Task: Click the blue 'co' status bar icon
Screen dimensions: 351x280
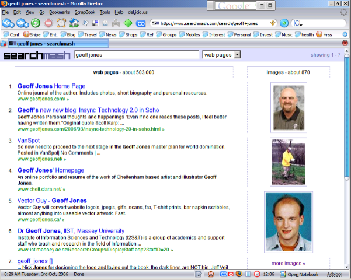Action: (x=223, y=274)
